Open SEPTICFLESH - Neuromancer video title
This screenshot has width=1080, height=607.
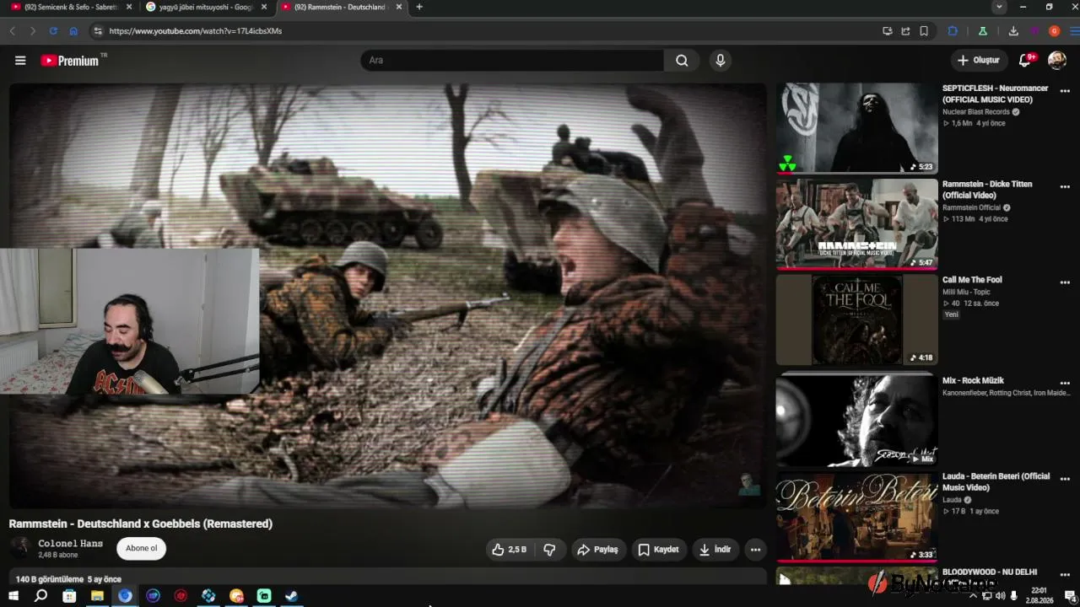[x=996, y=94]
